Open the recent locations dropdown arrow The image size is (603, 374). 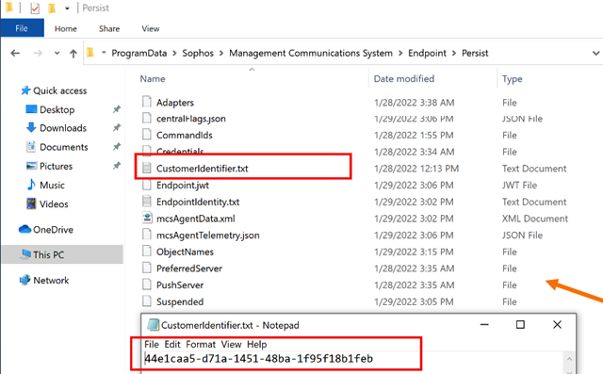point(57,53)
